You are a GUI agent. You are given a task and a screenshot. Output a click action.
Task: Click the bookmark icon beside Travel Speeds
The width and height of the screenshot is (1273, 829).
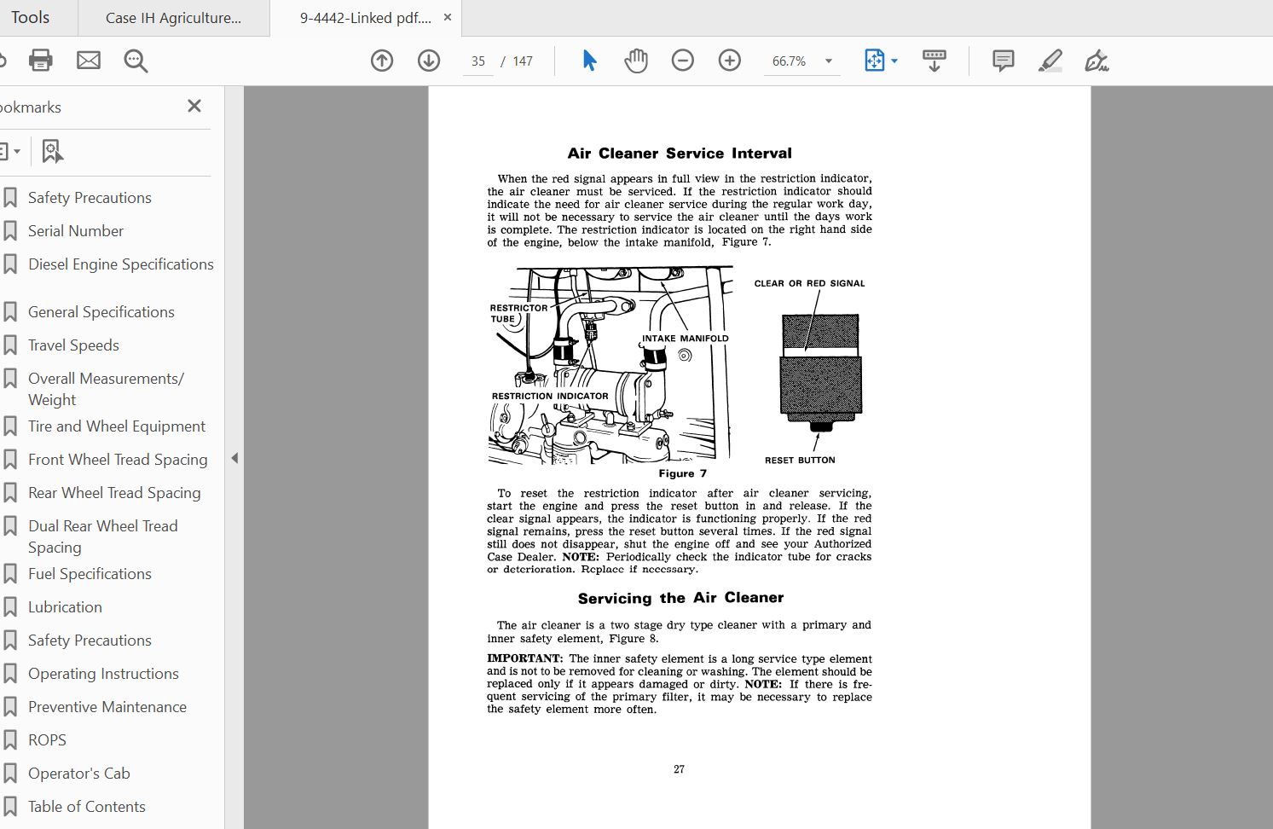pyautogui.click(x=10, y=345)
